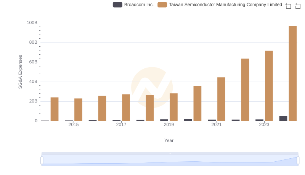This screenshot has height=175, width=305.
Task: Select the TSMC bar for 2021
Action: (x=221, y=99)
